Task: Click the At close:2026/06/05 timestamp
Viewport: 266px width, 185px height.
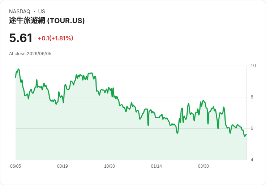Action: 30,54
